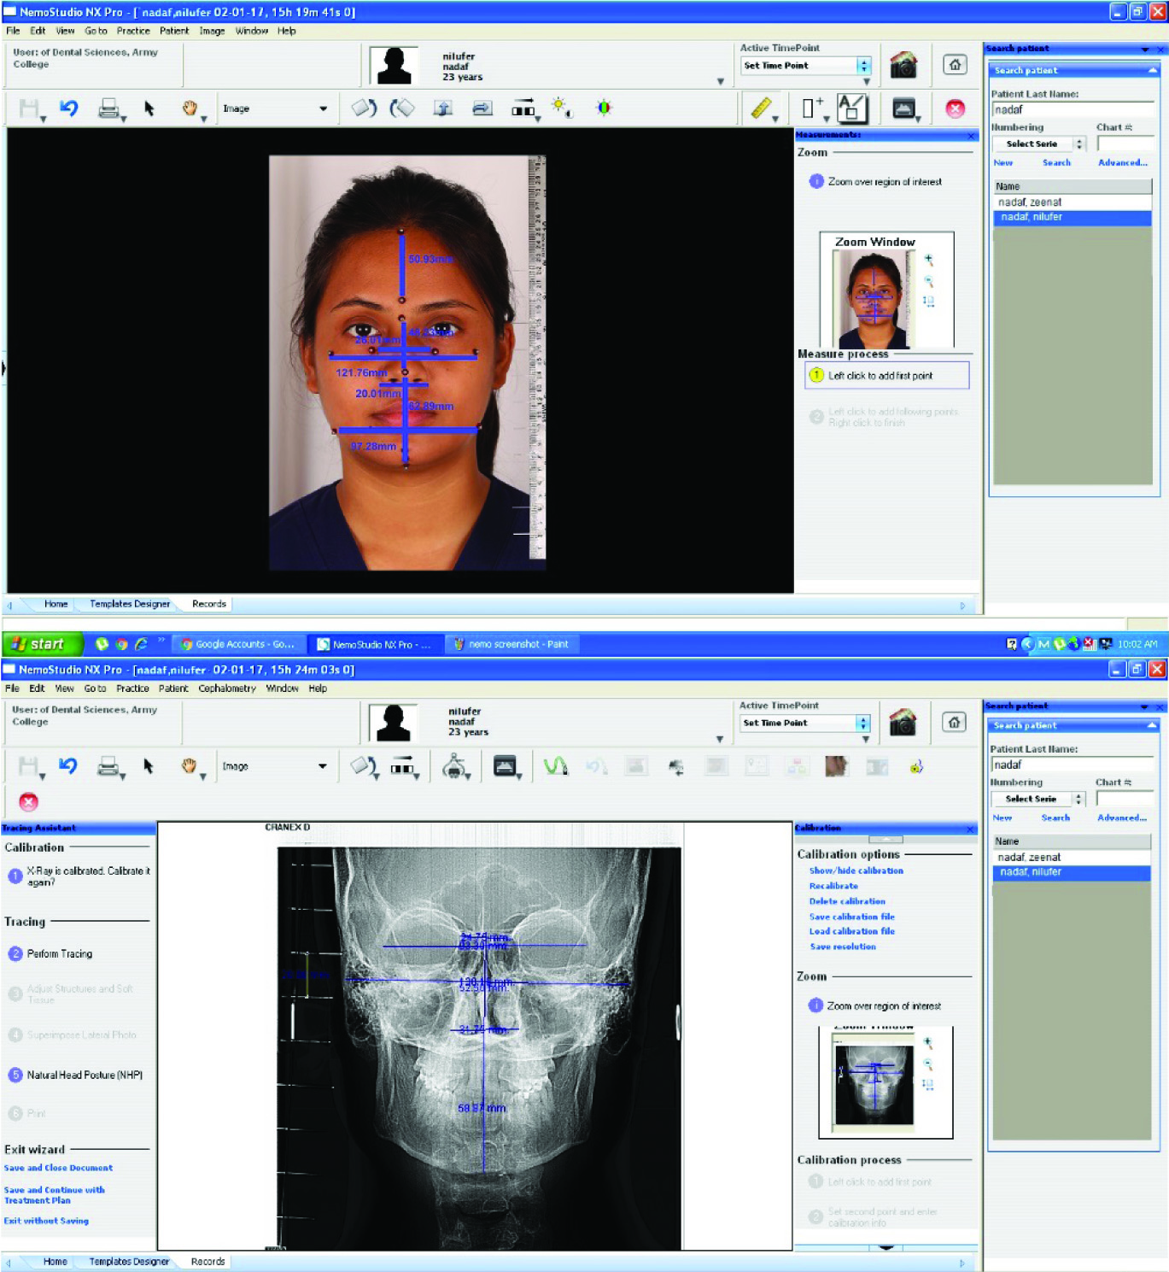Click the green tracing curve icon
Viewport: 1169px width, 1272px height.
click(556, 766)
